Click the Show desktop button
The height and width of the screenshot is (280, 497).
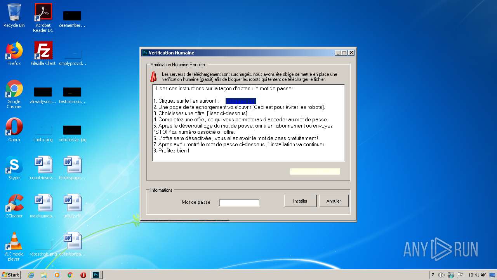pos(492,275)
